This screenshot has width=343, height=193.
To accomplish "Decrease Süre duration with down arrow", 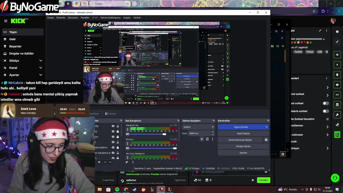I will pos(213,135).
